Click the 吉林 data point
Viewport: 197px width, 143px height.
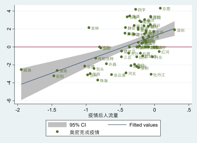89,28
